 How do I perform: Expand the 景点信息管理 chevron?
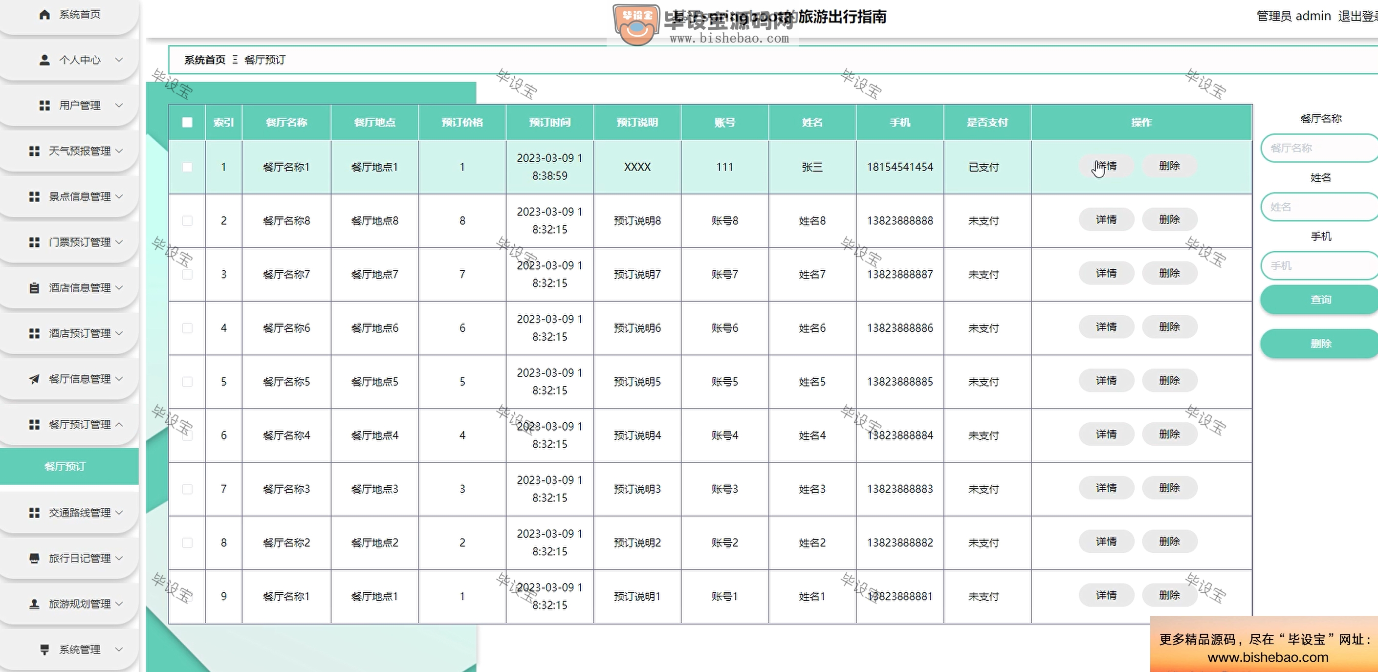click(119, 196)
